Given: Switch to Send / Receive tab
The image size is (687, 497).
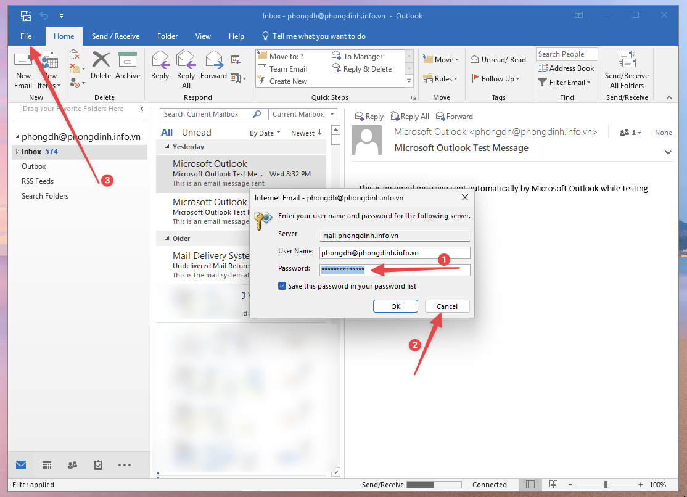Looking at the screenshot, I should pyautogui.click(x=116, y=36).
